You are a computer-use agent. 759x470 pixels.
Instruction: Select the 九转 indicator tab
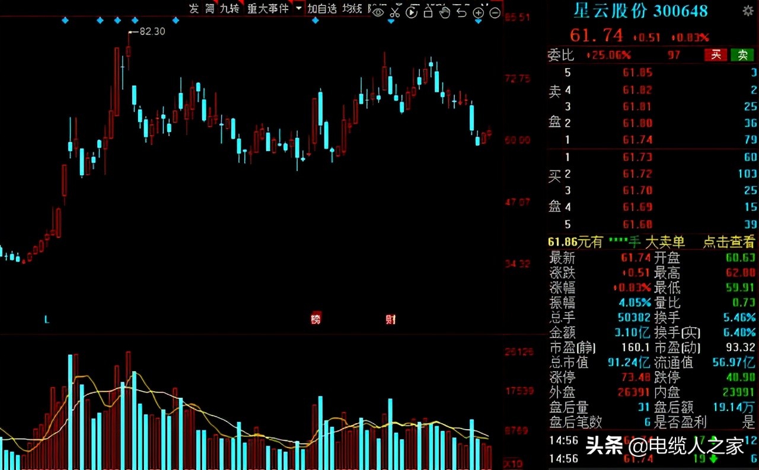[229, 8]
